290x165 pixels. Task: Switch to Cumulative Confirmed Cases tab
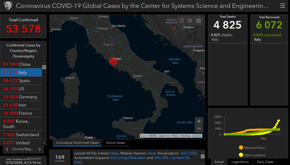tap(77, 143)
